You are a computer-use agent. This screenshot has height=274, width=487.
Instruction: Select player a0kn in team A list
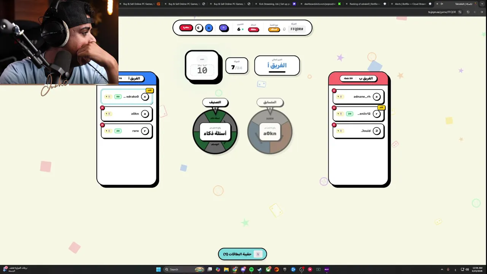click(127, 114)
